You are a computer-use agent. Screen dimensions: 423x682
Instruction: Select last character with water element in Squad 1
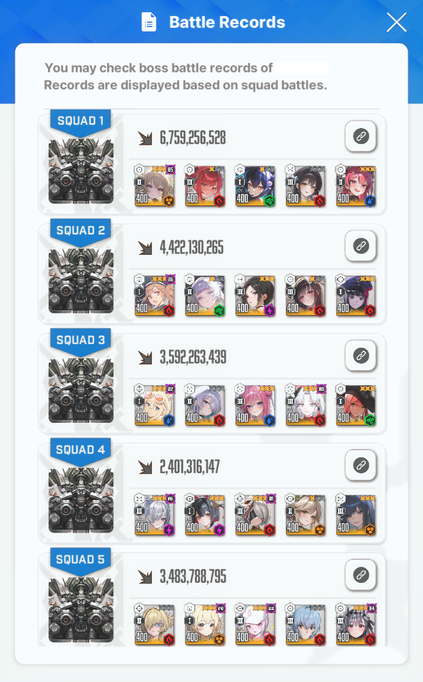click(x=356, y=186)
